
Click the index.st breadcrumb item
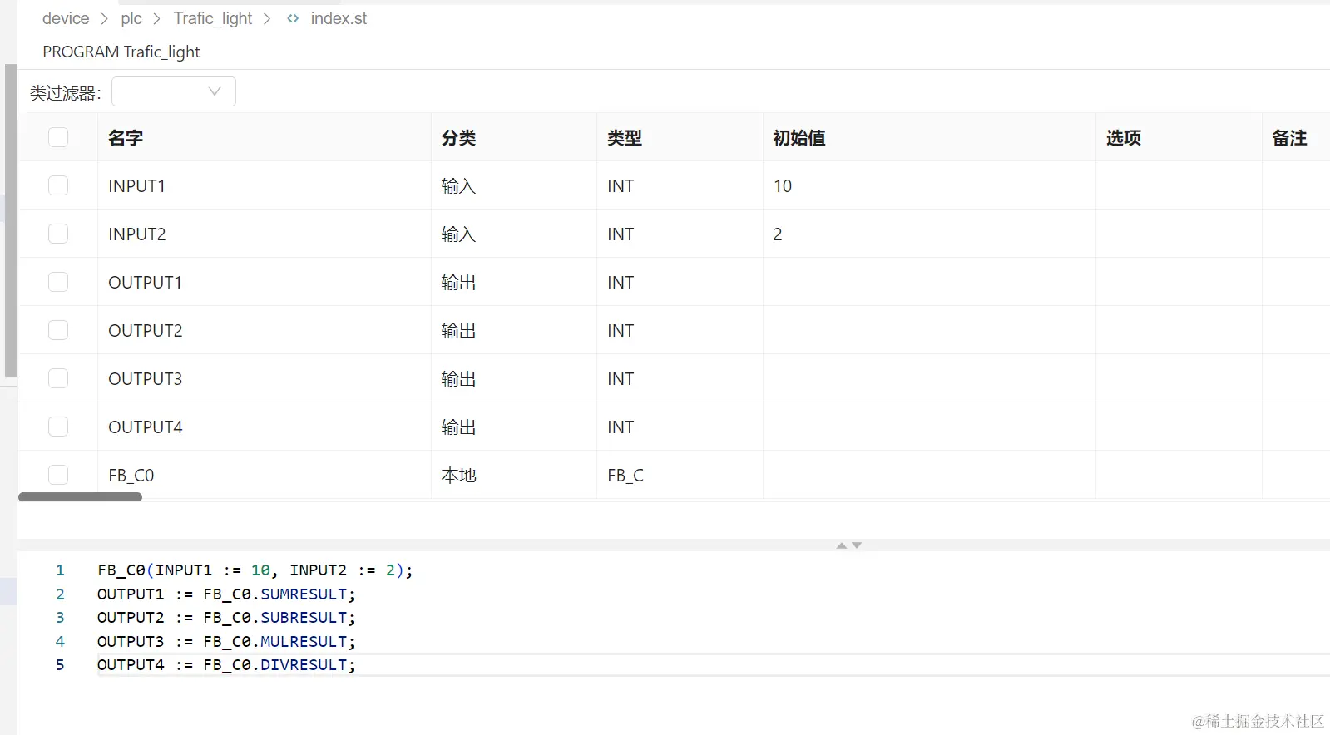[339, 18]
